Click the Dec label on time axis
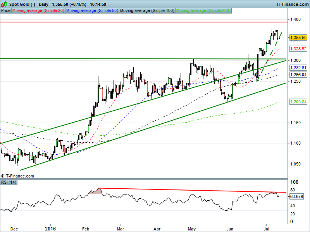This screenshot has height=232, width=310. (x=14, y=229)
